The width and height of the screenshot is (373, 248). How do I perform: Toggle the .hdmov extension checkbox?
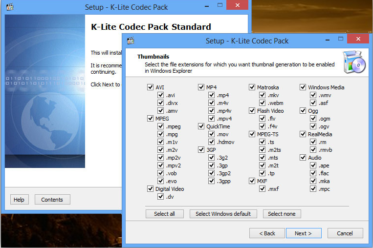pyautogui.click(x=212, y=142)
